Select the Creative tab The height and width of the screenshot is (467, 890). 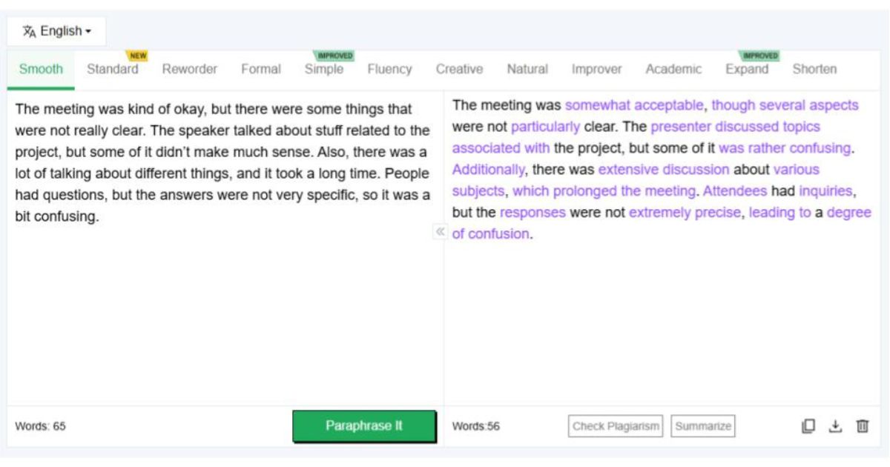click(458, 69)
